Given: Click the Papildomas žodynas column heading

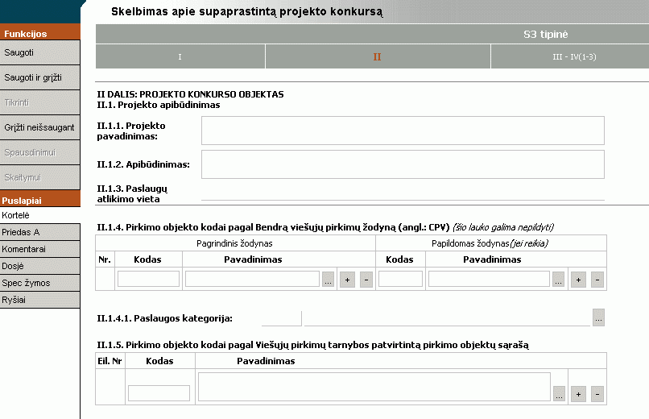Looking at the screenshot, I should pyautogui.click(x=490, y=243).
